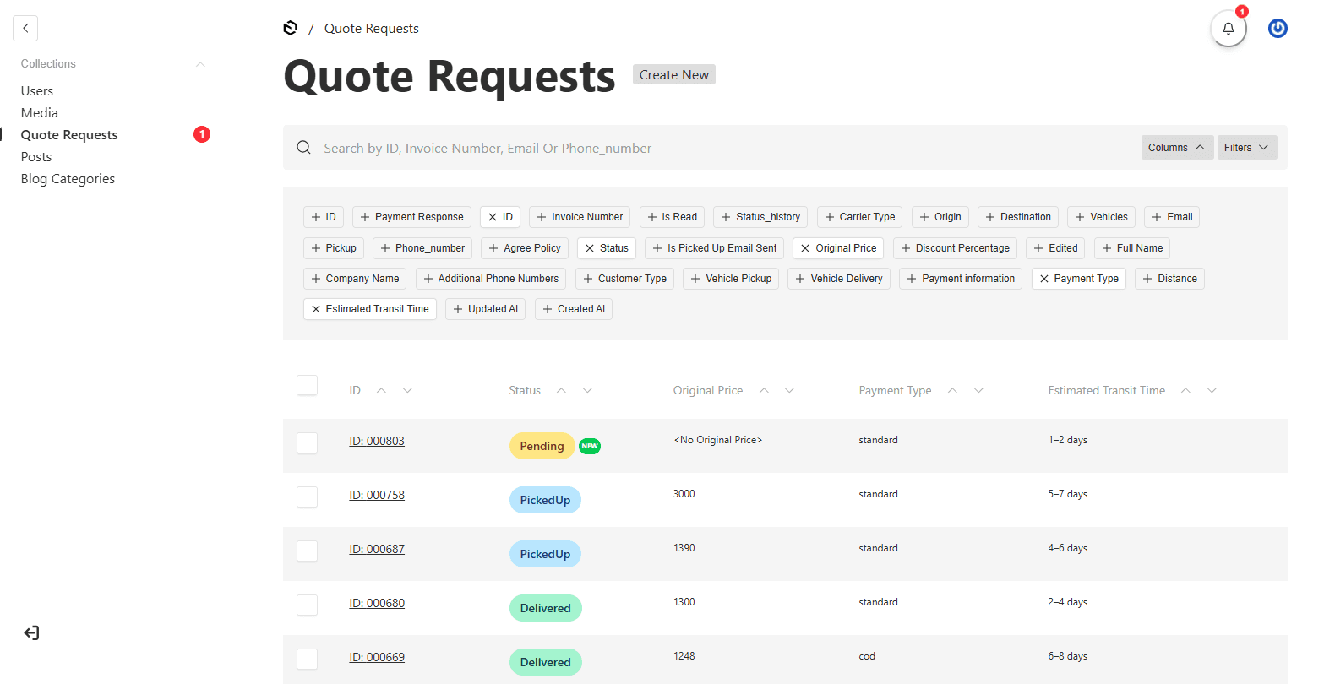Click the Payload logo in the breadcrumb

coord(291,28)
